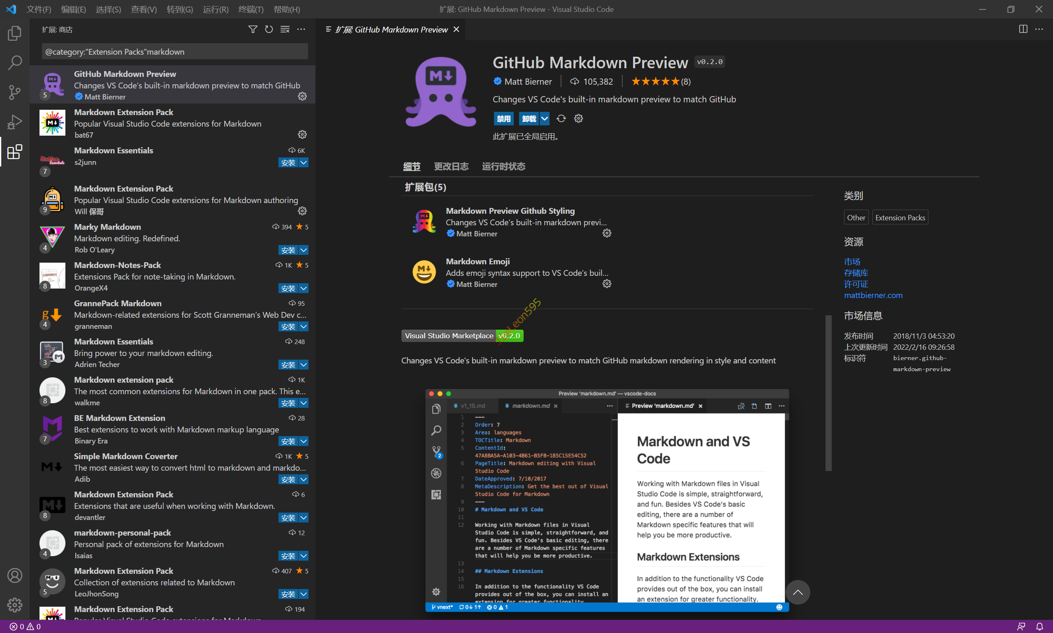The image size is (1053, 633).
Task: Expand install dropdown for Marky Markdown
Action: 304,250
